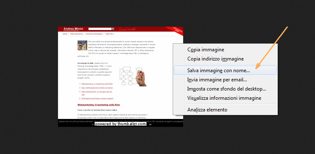Open Visualizza informazioni immagine
The width and height of the screenshot is (315, 154).
click(x=225, y=98)
